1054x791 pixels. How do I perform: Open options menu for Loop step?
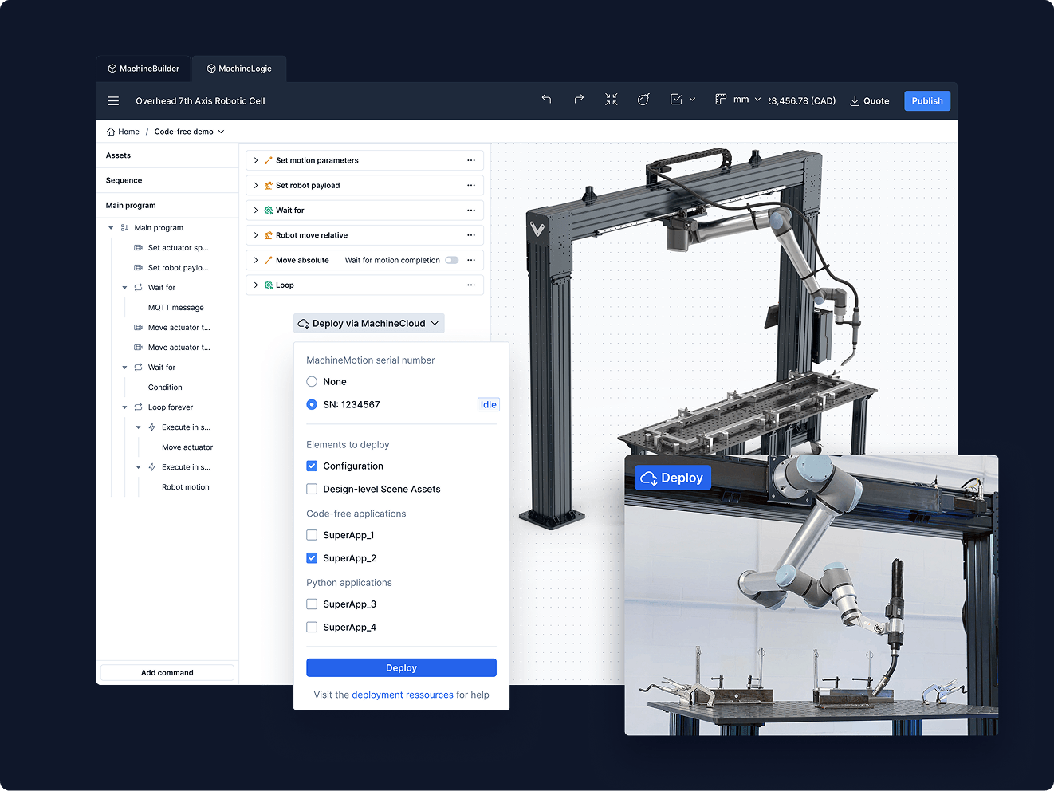[x=471, y=285]
